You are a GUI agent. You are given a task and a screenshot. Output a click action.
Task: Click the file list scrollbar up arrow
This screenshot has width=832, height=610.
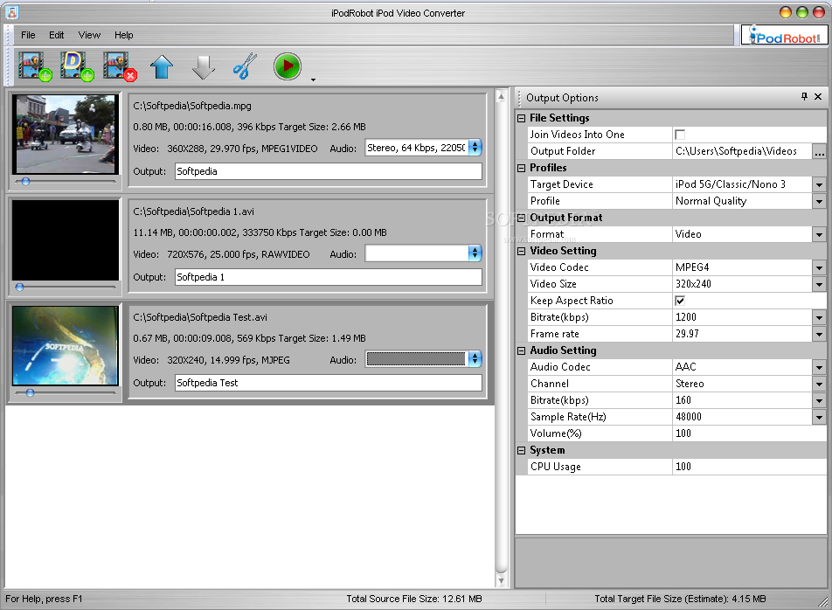[x=501, y=96]
